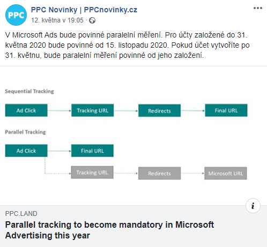The image size is (267, 247).
Task: Click the Sequential Tracking heading in preview image
Action: [29, 91]
